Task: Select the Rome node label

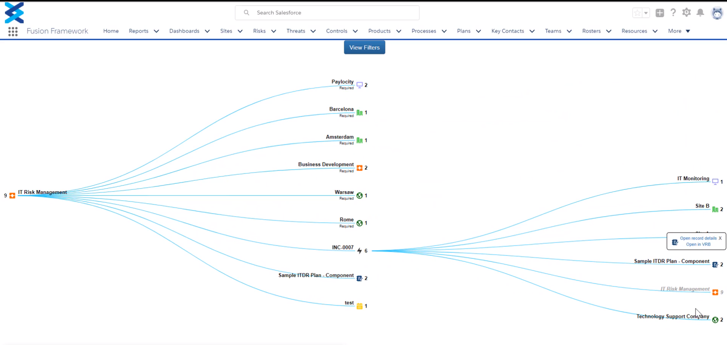Action: point(347,220)
